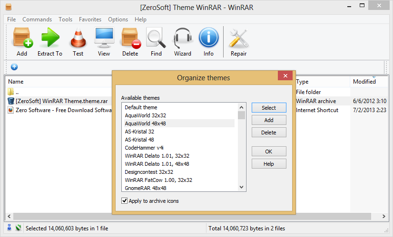This screenshot has width=393, height=237.
Task: Click 'Total 14,060,723 bytes' status text
Action: pyautogui.click(x=246, y=228)
